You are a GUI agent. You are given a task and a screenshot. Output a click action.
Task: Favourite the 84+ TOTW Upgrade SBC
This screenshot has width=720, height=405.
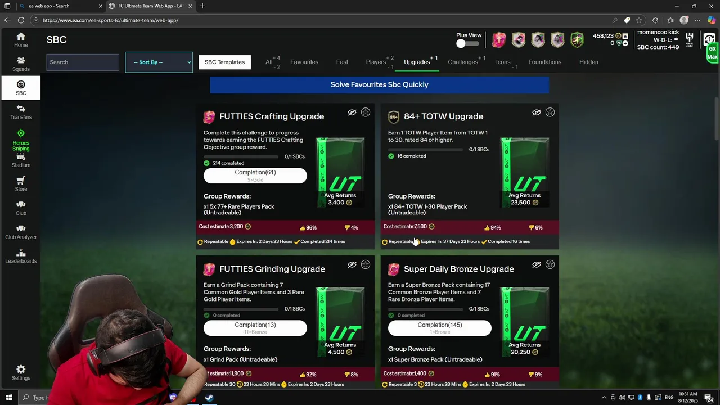coord(550,112)
